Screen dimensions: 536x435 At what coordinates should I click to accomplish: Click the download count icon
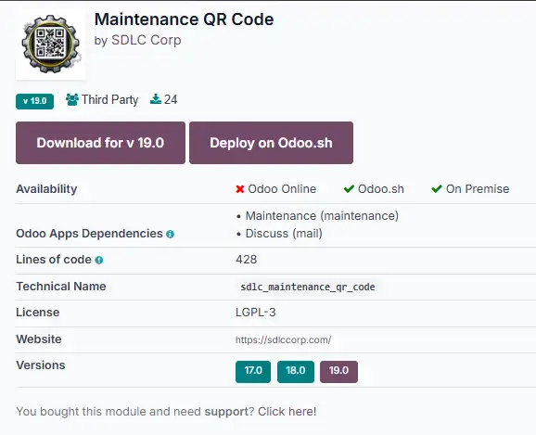pyautogui.click(x=156, y=99)
